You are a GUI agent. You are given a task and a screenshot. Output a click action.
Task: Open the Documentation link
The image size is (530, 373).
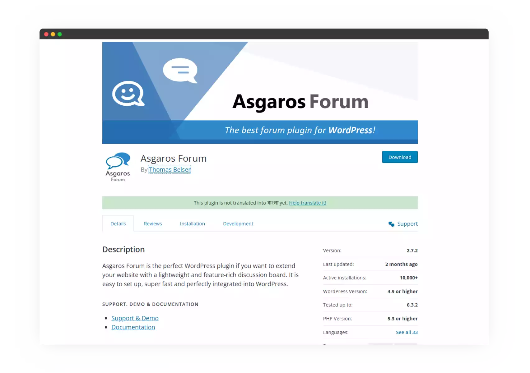(x=133, y=327)
